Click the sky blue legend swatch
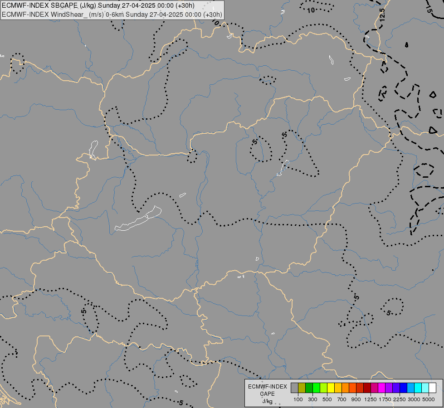Viewport: 444px width, 408px height. pyautogui.click(x=410, y=388)
